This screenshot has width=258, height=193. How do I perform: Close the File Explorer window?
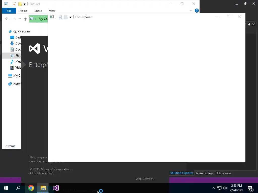click(240, 17)
